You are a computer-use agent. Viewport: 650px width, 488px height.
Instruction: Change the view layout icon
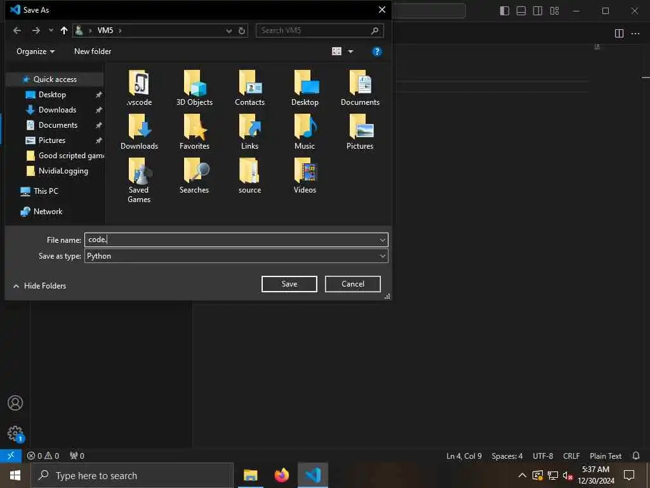(x=336, y=51)
